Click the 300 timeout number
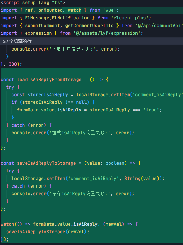 [13, 64]
